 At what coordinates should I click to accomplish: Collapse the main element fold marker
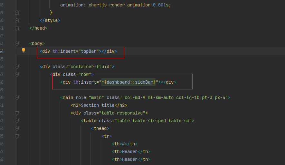point(17,98)
